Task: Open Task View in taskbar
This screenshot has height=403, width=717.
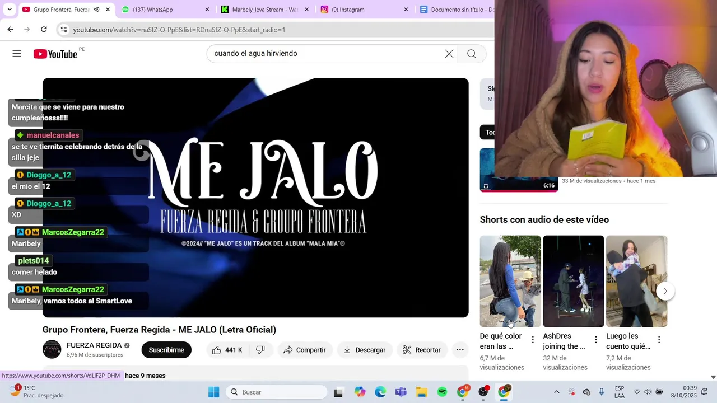Action: click(338, 392)
